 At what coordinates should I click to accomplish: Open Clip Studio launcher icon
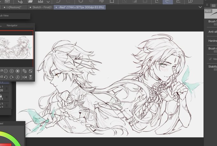point(7,1)
